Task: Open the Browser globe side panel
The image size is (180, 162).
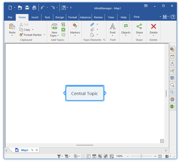Action: coord(172,99)
